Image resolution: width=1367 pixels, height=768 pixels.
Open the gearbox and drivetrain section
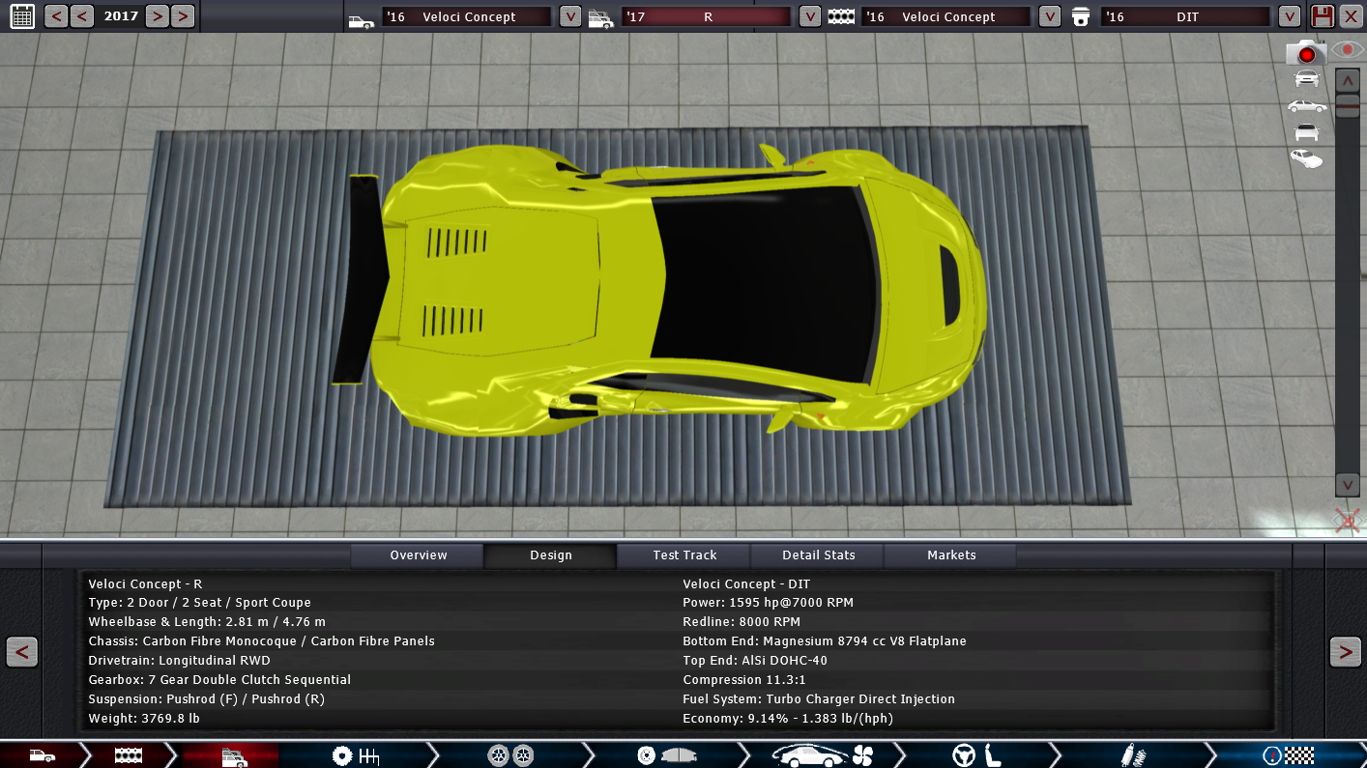[x=355, y=755]
